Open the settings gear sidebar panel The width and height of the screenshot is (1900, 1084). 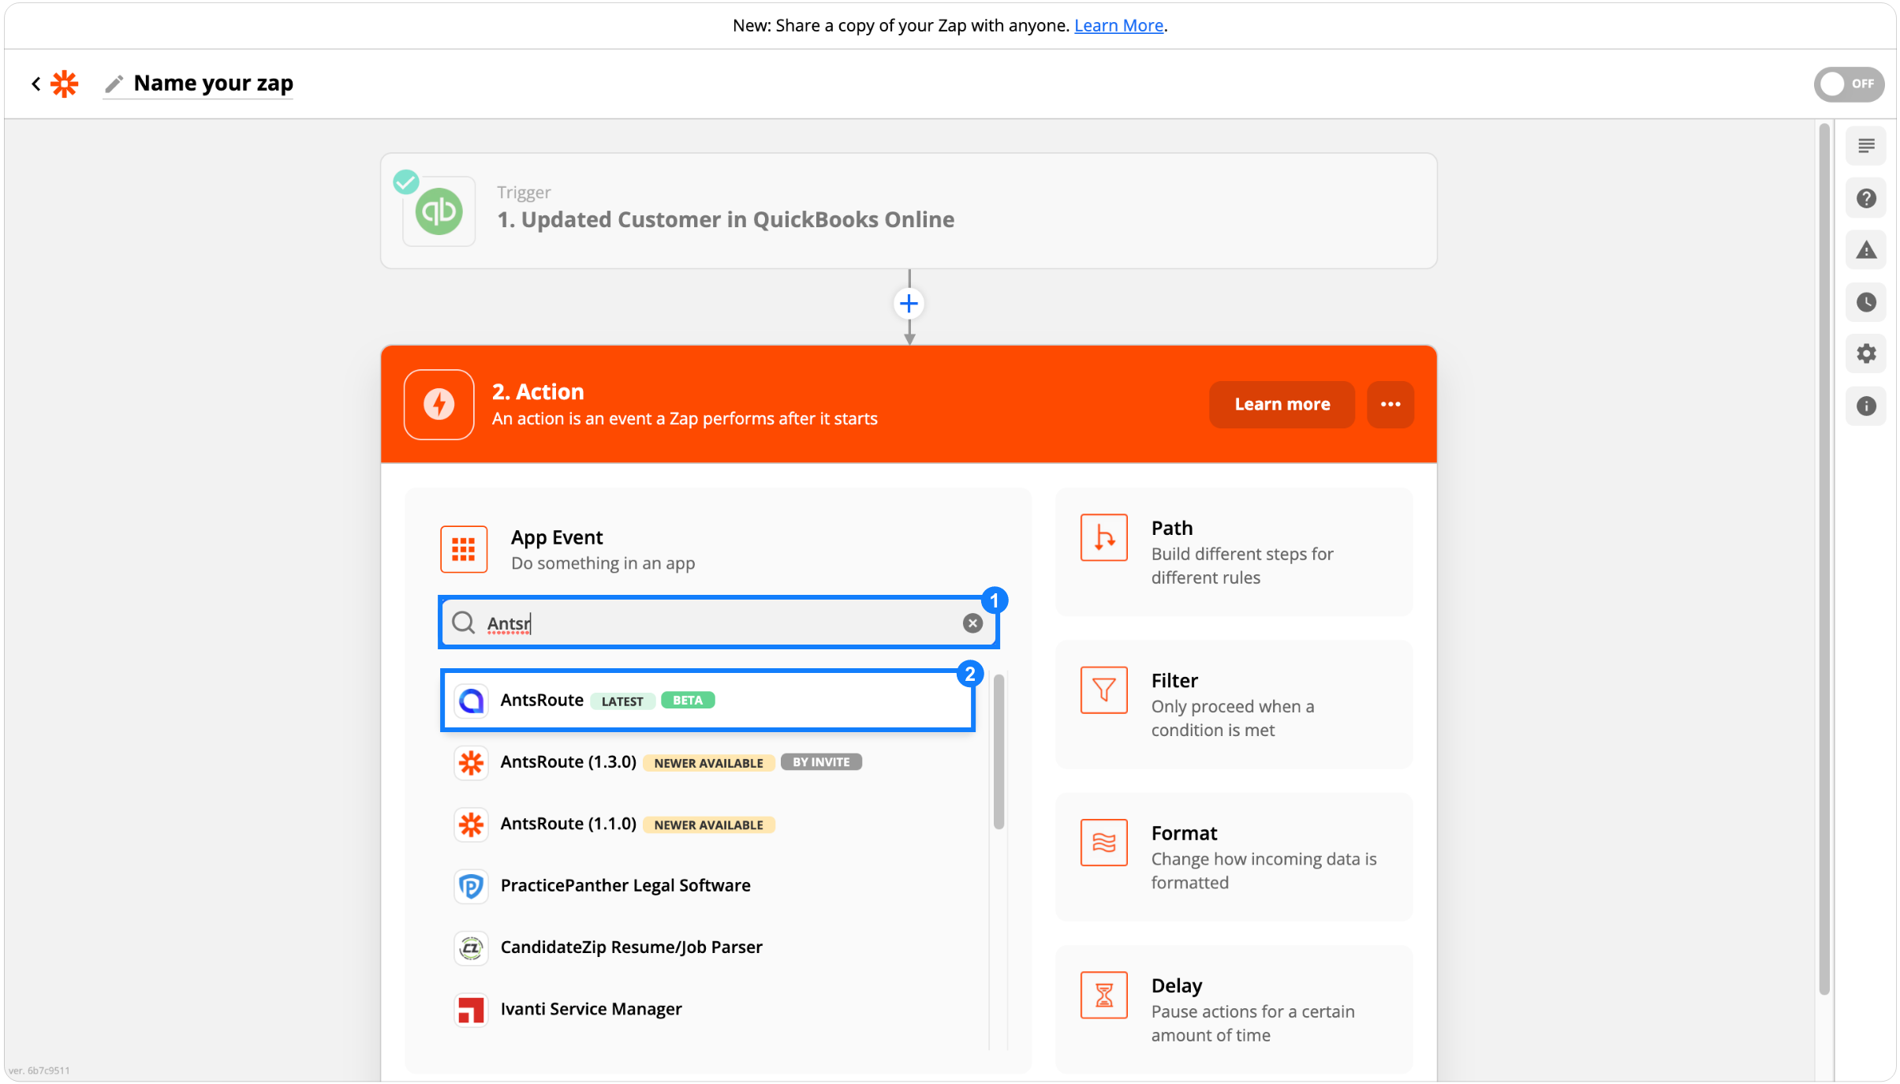1866,353
